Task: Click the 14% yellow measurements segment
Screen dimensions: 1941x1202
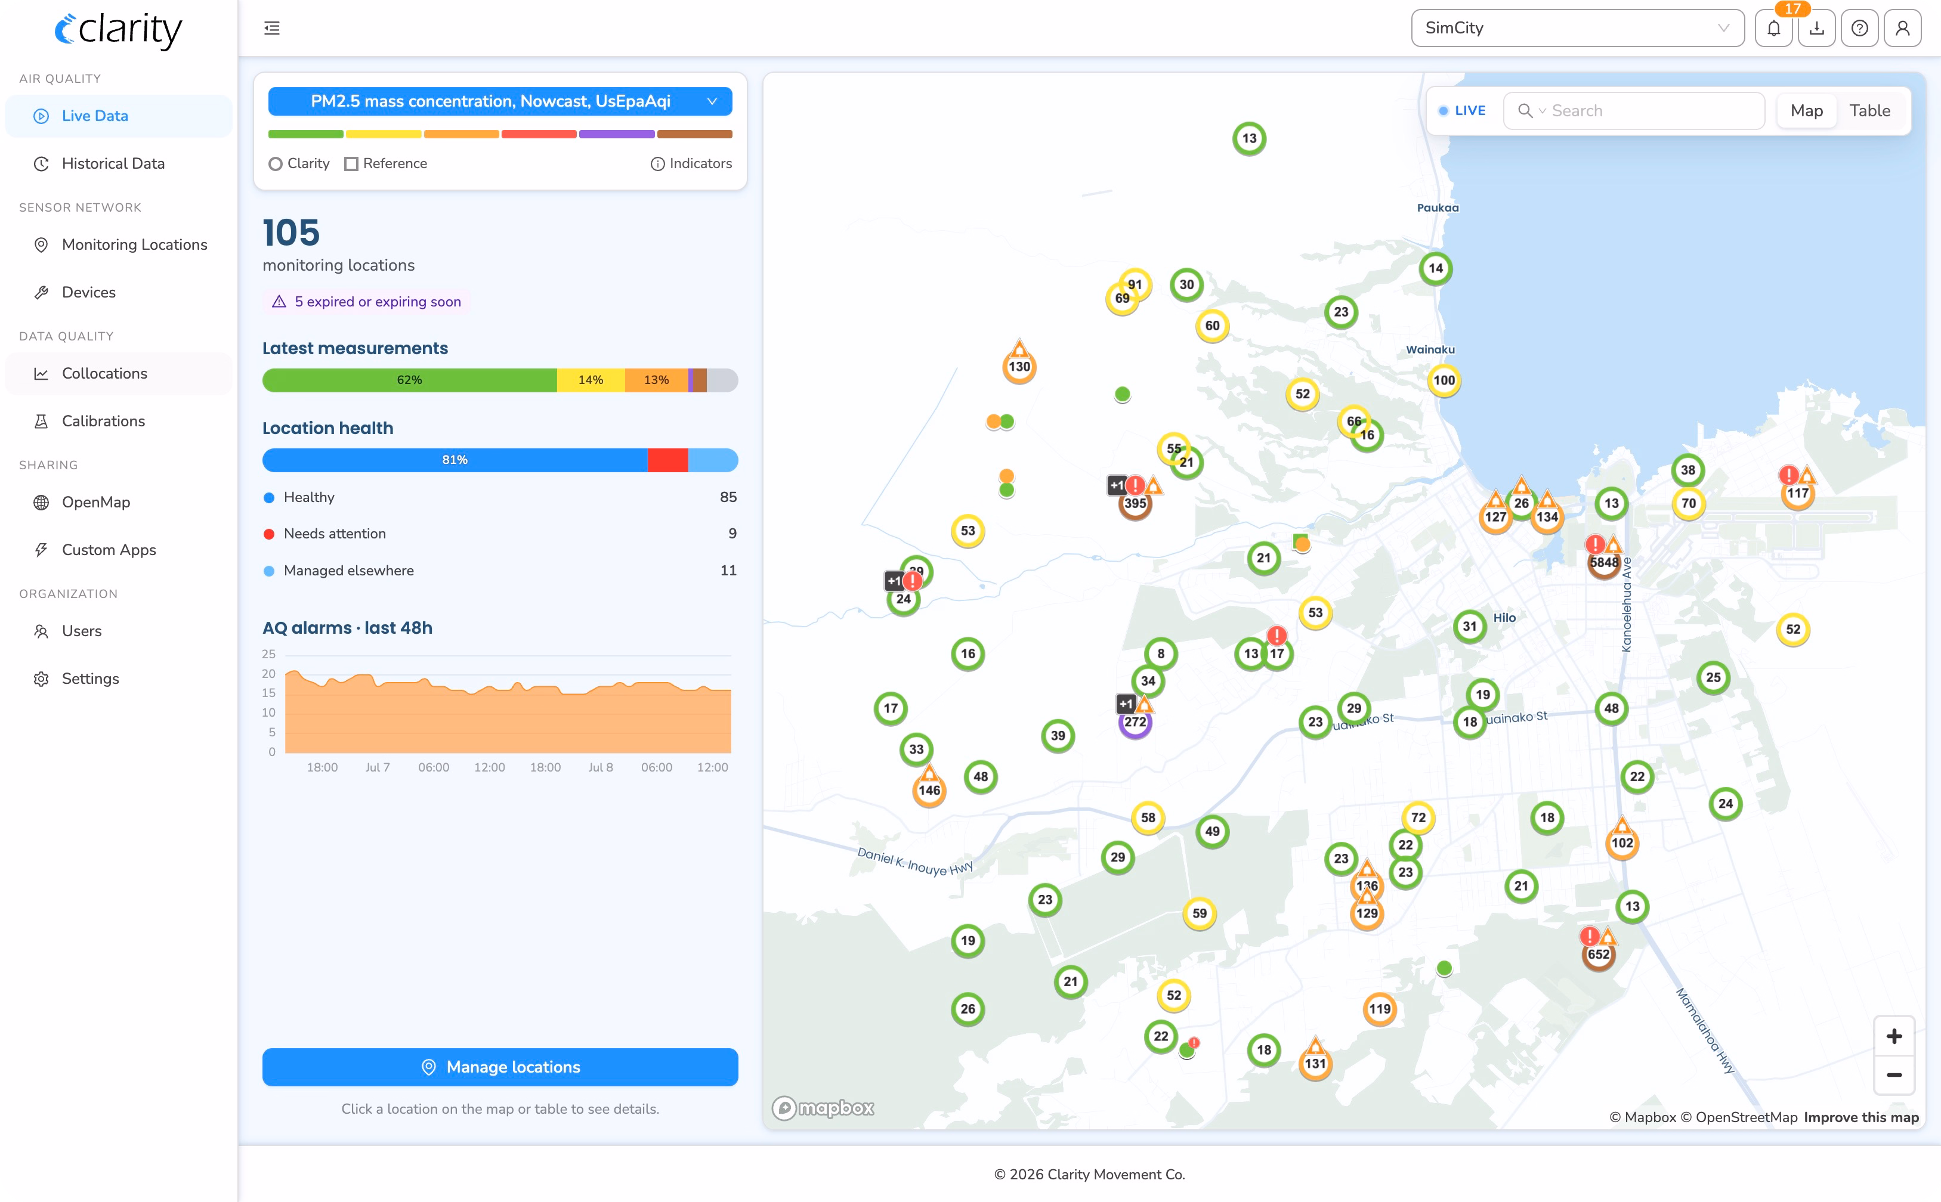Action: [x=591, y=381]
